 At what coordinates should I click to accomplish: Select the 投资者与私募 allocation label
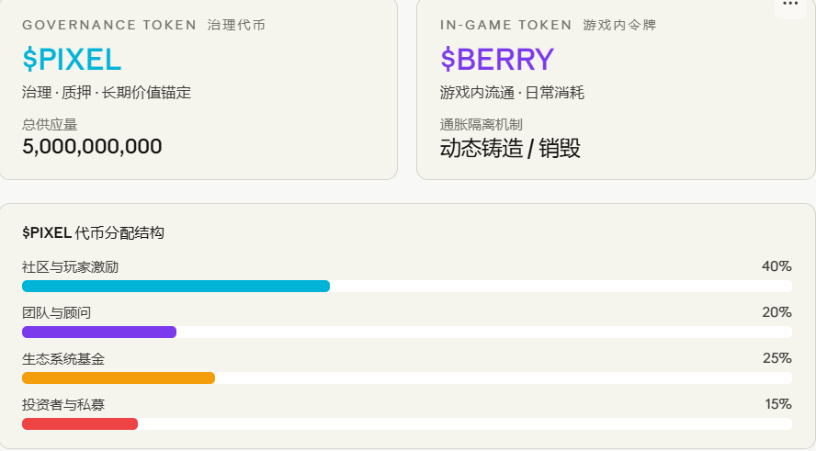coord(63,405)
